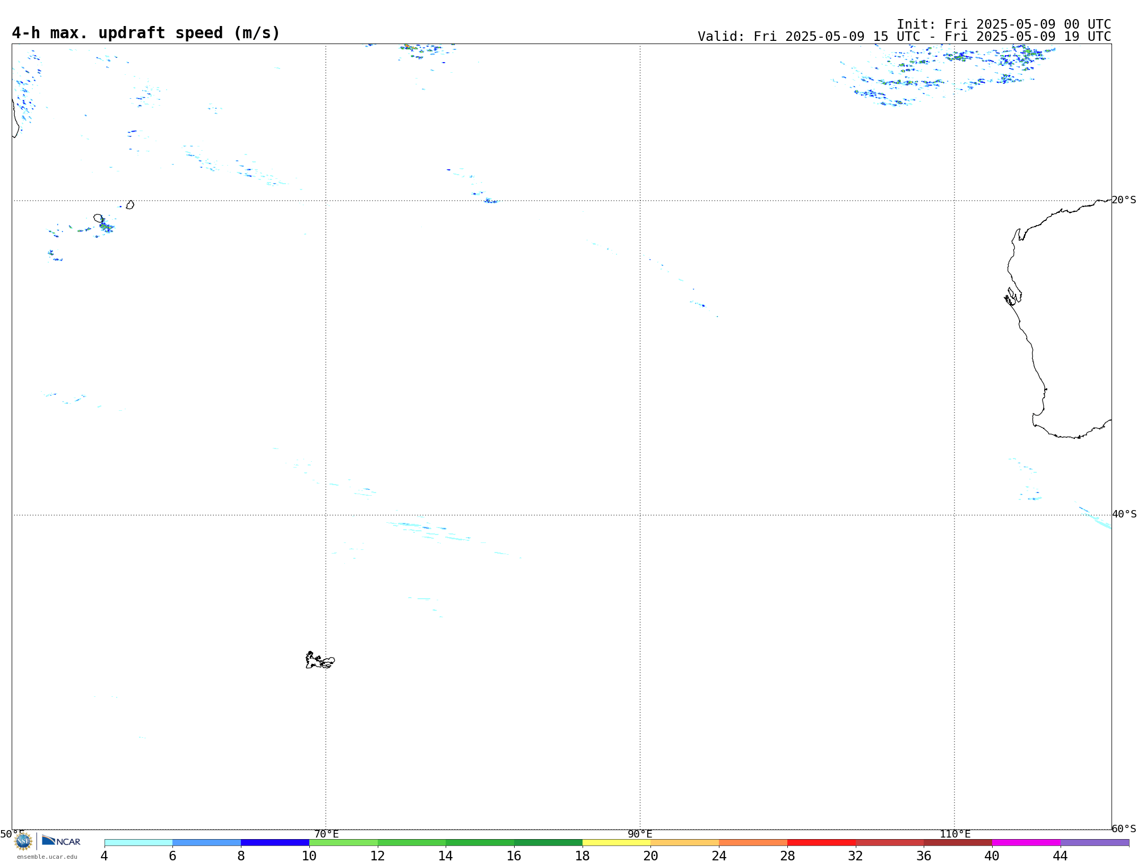Click the 40°S latitude label
The image size is (1146, 863).
pyautogui.click(x=1124, y=514)
